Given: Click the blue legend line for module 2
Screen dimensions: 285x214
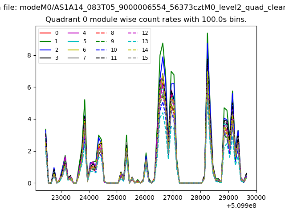Looking at the screenshot, I should point(45,50).
